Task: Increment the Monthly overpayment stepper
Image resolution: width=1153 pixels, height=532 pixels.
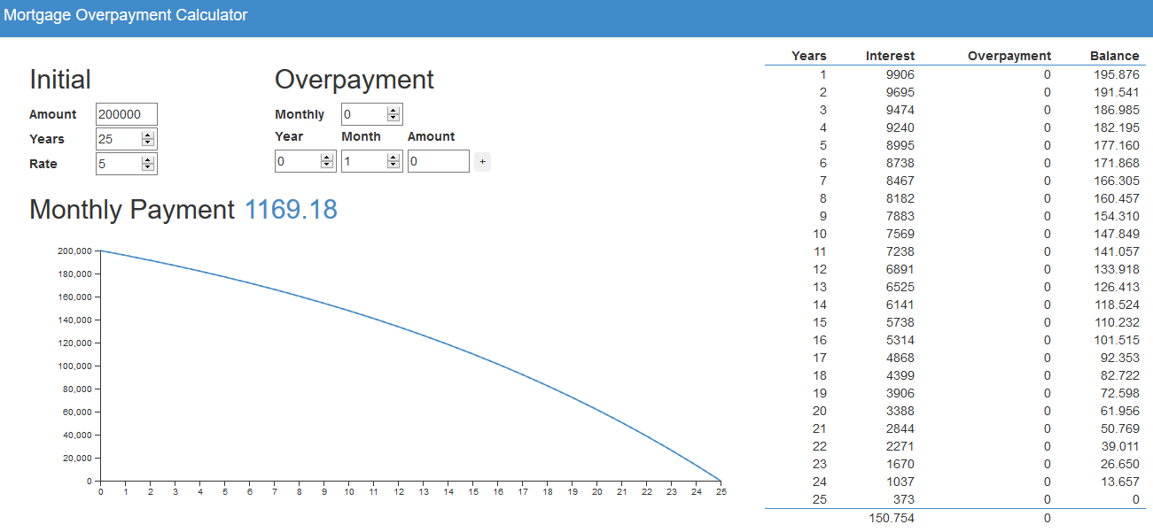Action: coord(394,111)
